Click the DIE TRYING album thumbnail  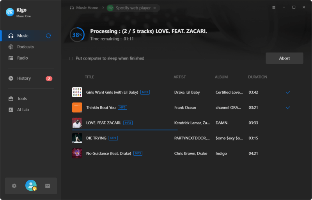click(77, 138)
